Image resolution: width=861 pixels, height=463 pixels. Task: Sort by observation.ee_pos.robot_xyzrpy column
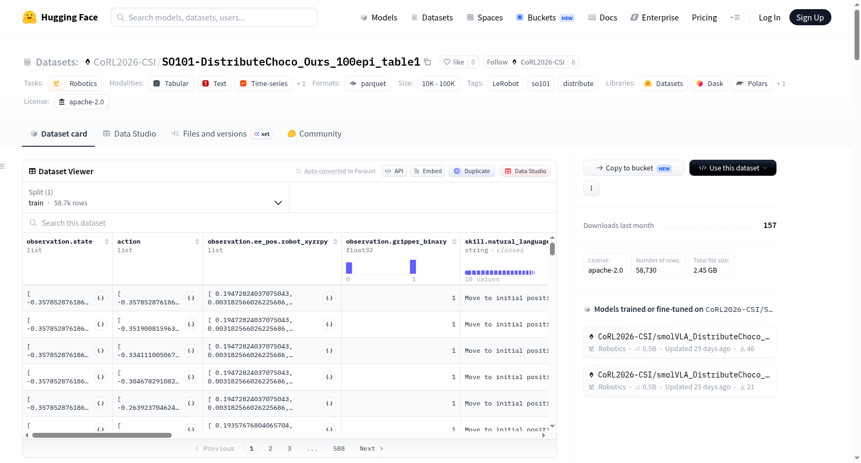tap(335, 241)
